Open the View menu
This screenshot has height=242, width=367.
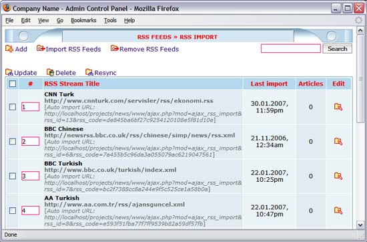click(x=43, y=21)
